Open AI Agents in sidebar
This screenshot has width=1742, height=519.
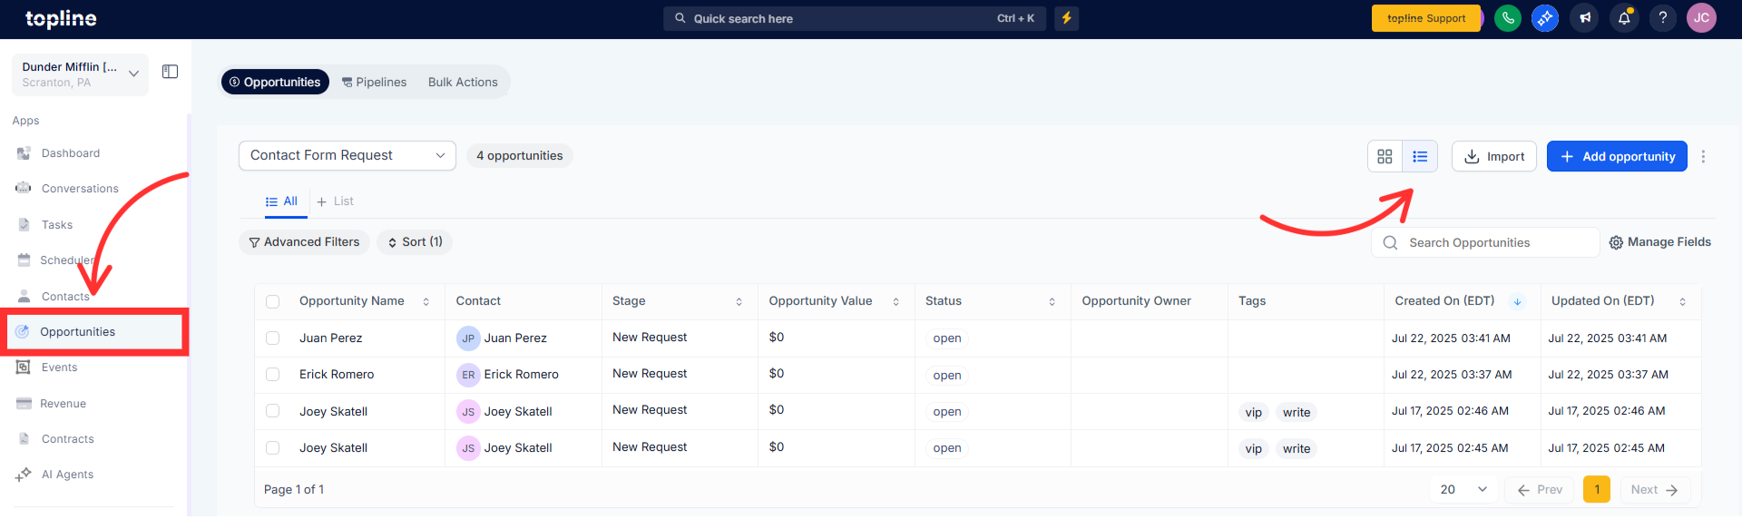click(67, 475)
